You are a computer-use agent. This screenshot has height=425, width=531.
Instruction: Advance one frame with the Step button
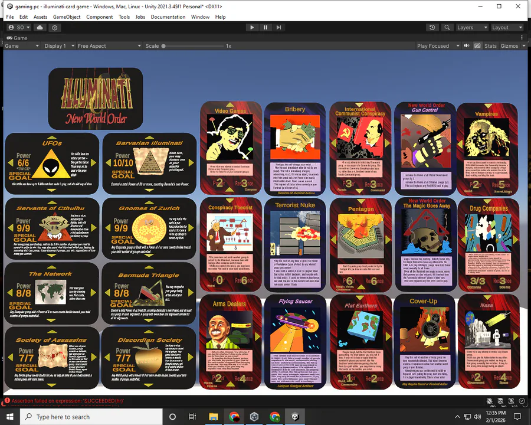[x=278, y=28]
